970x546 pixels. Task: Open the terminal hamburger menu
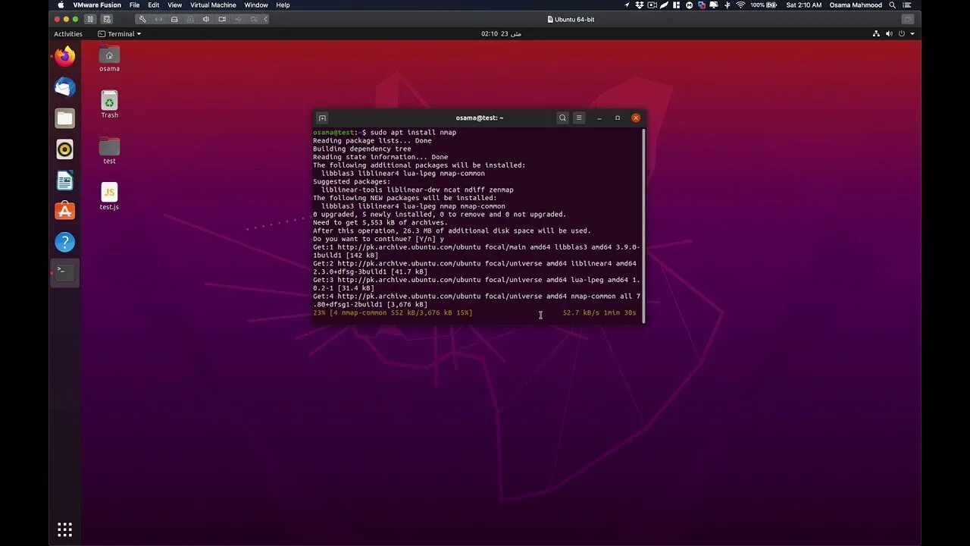(x=579, y=118)
